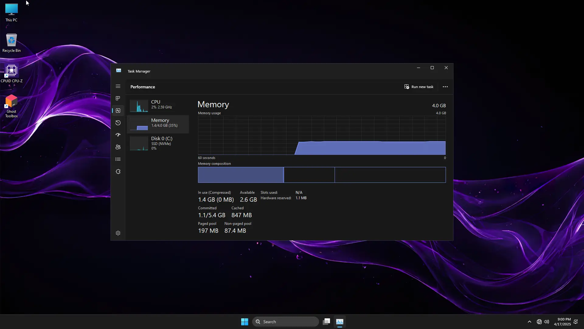Open the Startup apps sidebar icon
The image size is (584, 329).
[118, 135]
